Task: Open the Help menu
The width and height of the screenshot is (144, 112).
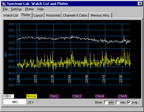Action: tap(40, 9)
